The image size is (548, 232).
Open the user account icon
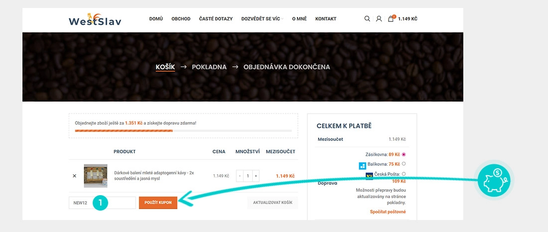pos(379,19)
